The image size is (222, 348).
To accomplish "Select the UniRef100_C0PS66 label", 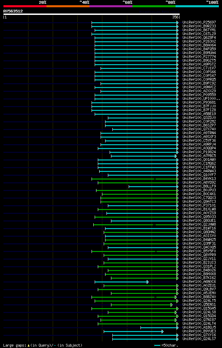I will point(199,72).
